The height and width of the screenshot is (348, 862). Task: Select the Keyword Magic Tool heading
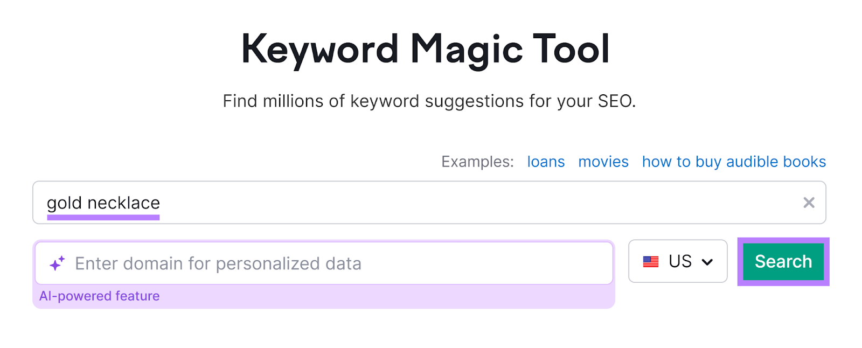(x=426, y=48)
